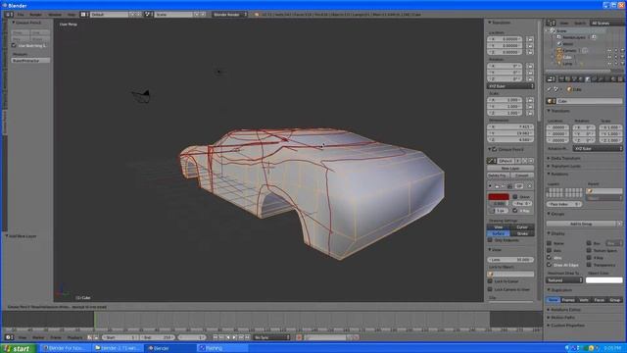Click the Delete Frame button
The height and width of the screenshot is (353, 627).
[498, 176]
